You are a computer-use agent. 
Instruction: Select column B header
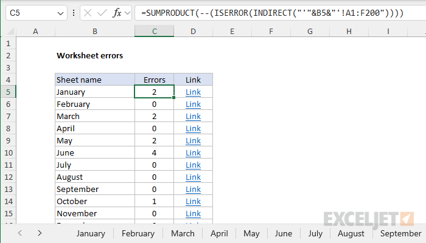[x=95, y=32]
